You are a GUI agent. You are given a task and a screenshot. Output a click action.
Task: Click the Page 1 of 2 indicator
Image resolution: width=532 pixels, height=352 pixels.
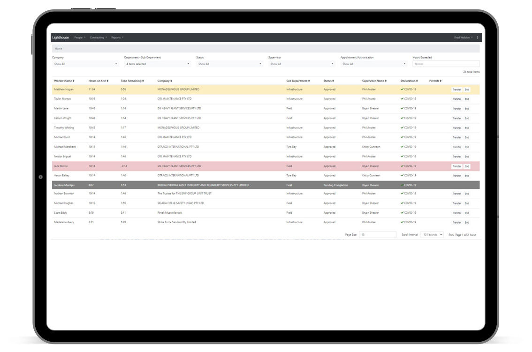point(462,235)
